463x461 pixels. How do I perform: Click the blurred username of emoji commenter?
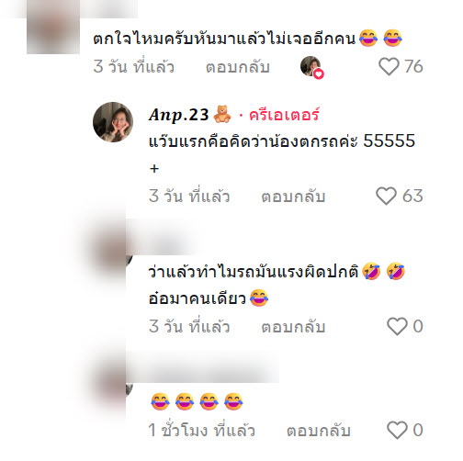(204, 366)
